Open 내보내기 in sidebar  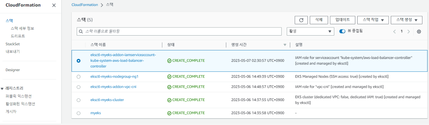[13, 52]
